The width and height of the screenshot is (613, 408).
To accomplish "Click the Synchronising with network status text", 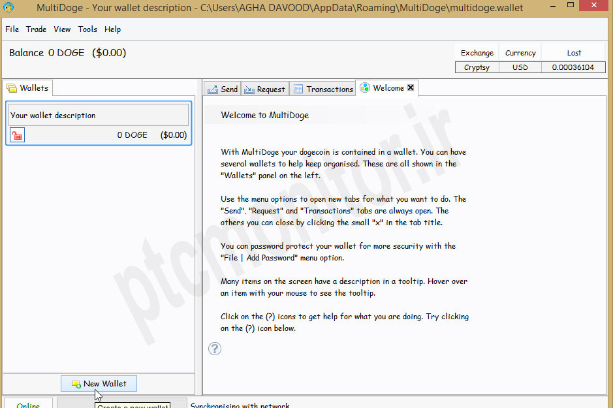I will pyautogui.click(x=240, y=405).
